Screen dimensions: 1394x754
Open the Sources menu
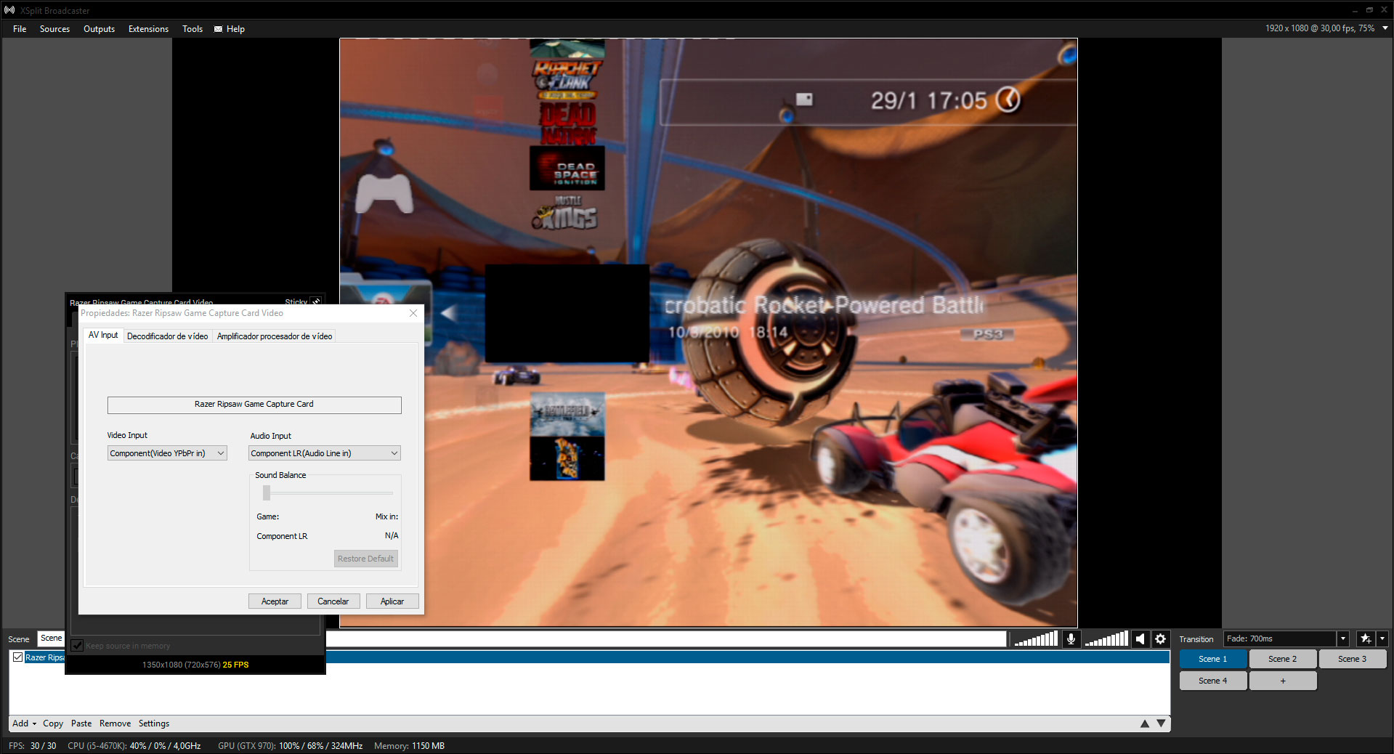coord(54,29)
